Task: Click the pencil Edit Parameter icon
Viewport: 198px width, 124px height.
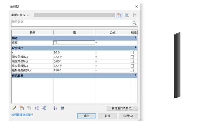Action: [15, 108]
